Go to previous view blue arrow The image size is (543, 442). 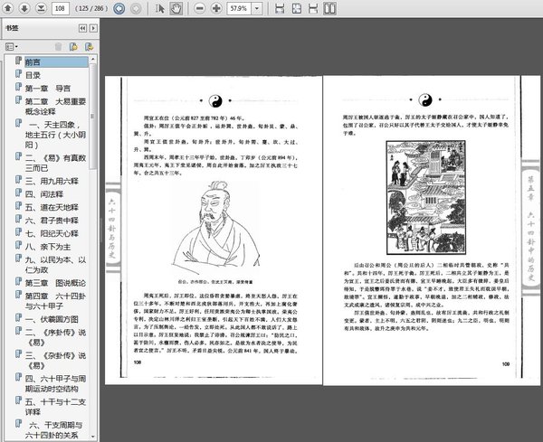(119, 8)
